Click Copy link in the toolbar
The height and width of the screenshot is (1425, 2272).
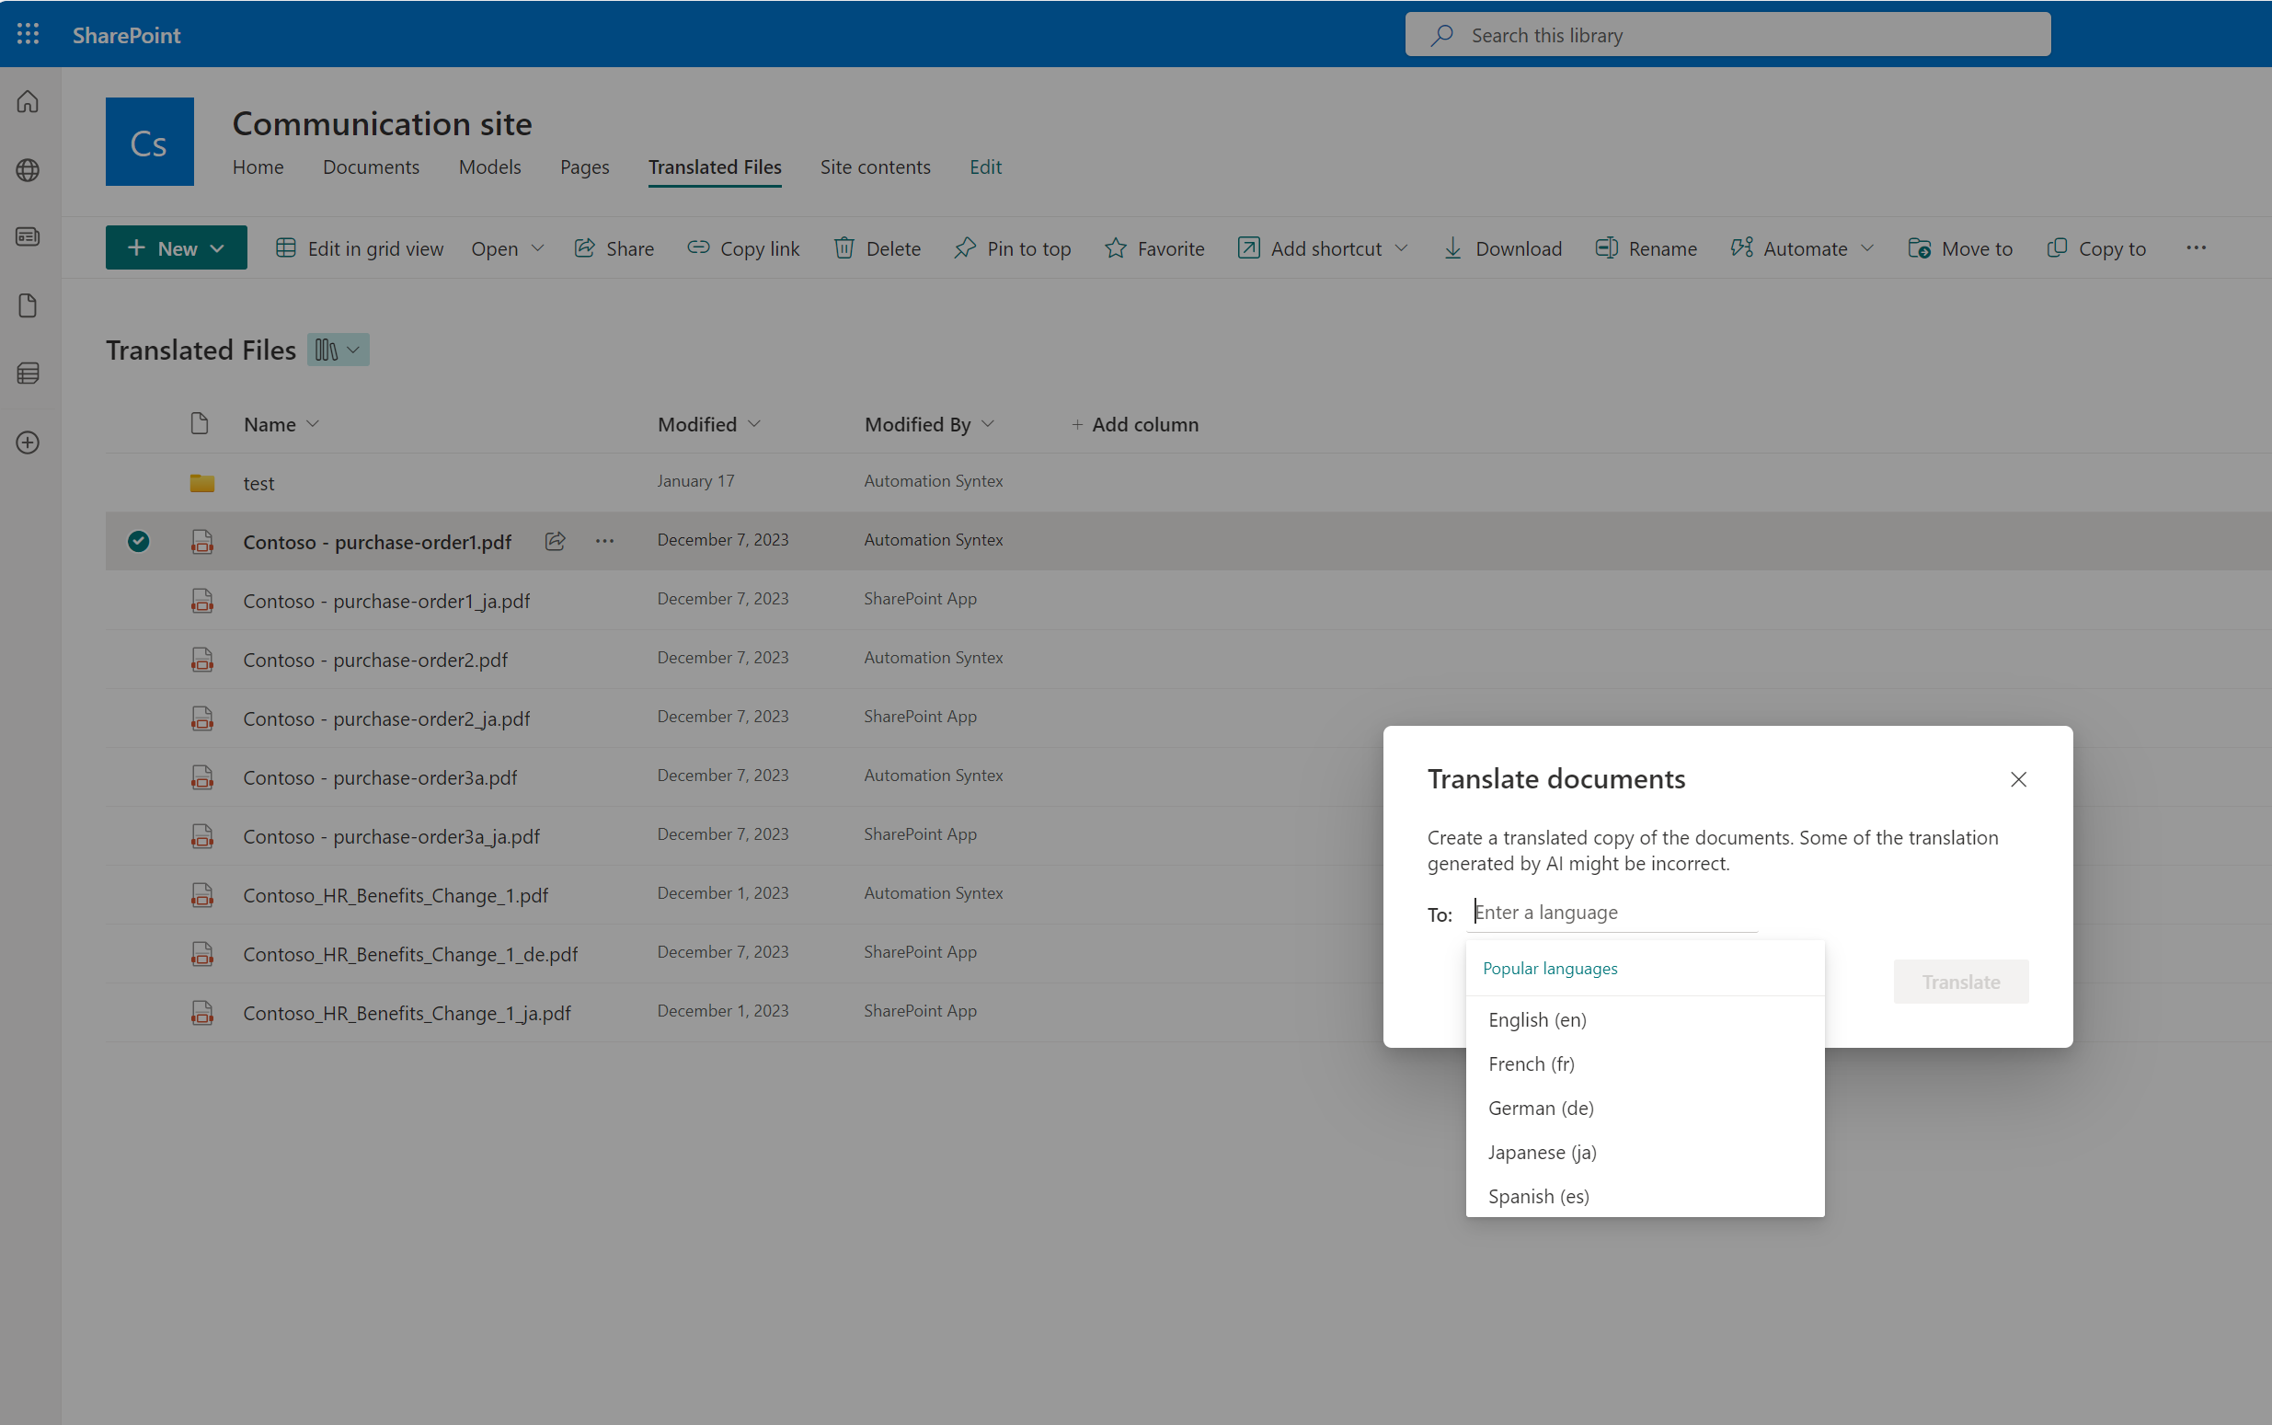tap(742, 247)
